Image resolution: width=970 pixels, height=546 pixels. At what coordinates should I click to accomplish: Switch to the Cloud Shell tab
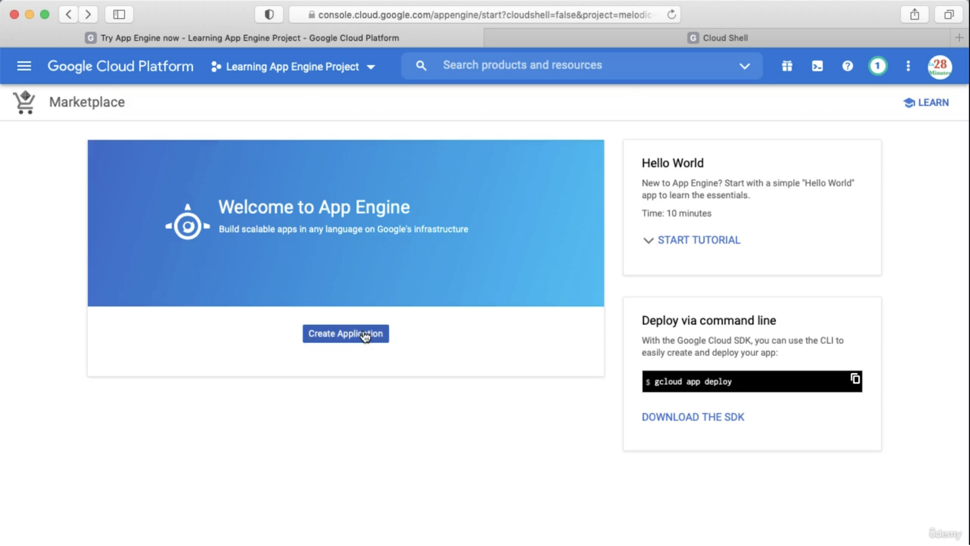[718, 38]
